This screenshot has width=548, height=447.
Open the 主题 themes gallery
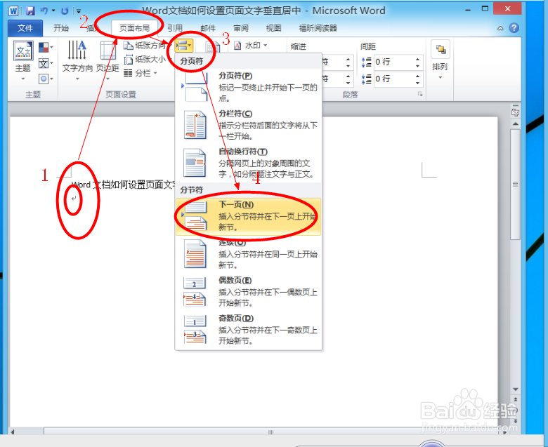(x=23, y=61)
